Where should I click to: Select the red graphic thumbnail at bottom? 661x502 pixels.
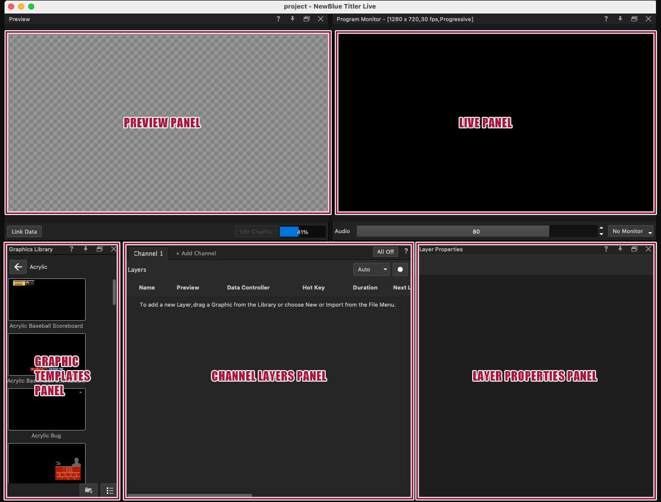(47, 463)
